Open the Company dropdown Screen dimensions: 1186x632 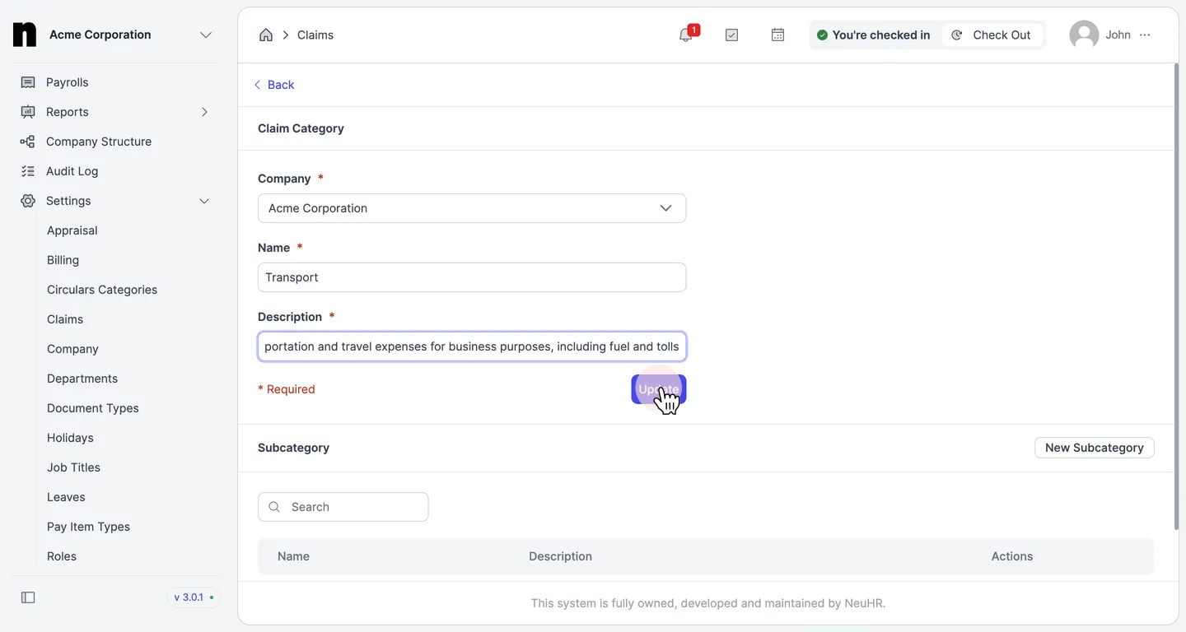472,208
